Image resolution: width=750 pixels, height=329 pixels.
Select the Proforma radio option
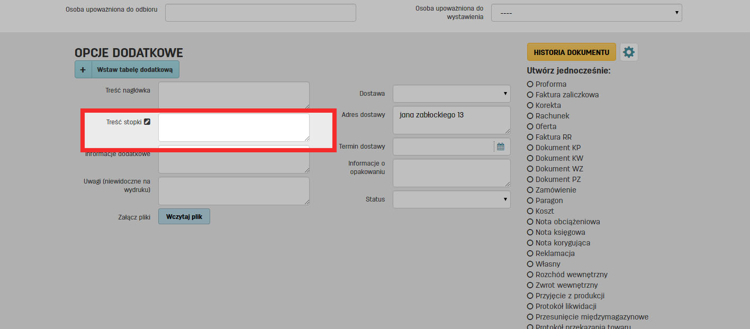(x=530, y=84)
